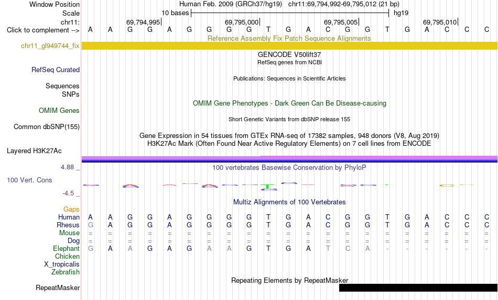Click the Chicken species row label
Image resolution: width=498 pixels, height=300 pixels.
coord(67,256)
